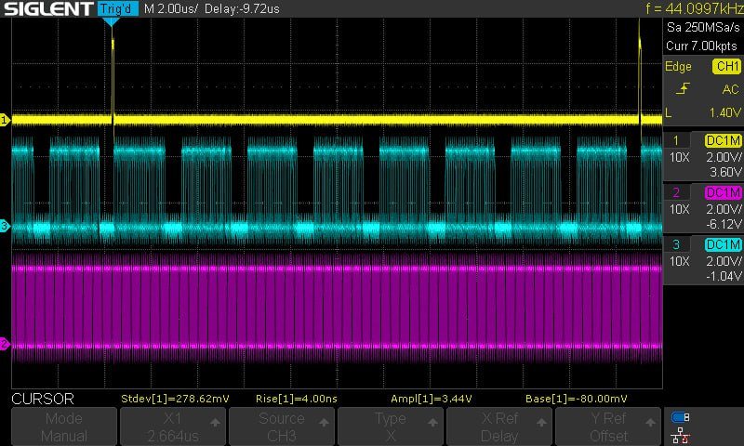Select the channel 3 number label

[x=676, y=244]
